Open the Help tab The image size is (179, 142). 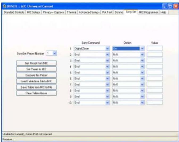coord(163,12)
